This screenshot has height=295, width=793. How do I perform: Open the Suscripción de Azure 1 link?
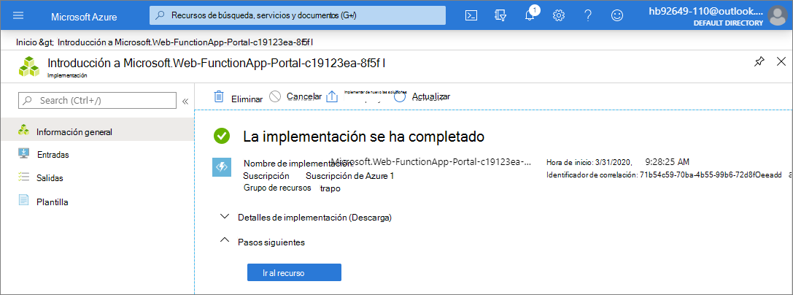coord(349,176)
